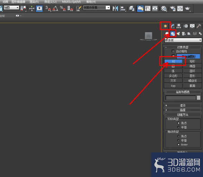Collapse the 对象类型 rollout
The image size is (203, 177).
pos(183,47)
